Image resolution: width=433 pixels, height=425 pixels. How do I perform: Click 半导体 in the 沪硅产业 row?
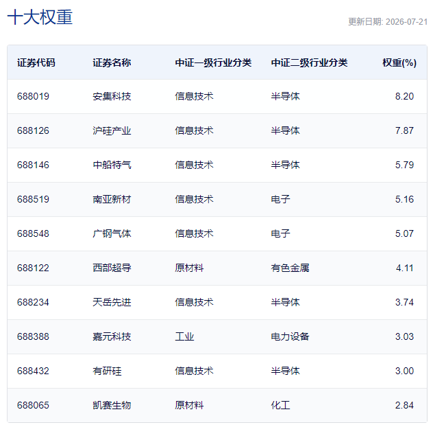[x=286, y=130]
